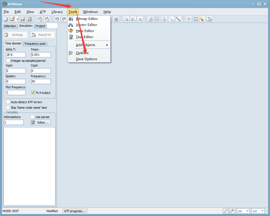Click the magic wand toolbar icon

pyautogui.click(x=202, y=19)
